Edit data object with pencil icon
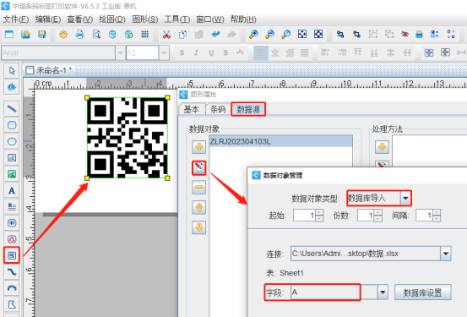467x317 pixels. [199, 168]
